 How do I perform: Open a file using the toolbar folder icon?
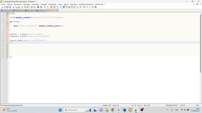click(4, 7)
